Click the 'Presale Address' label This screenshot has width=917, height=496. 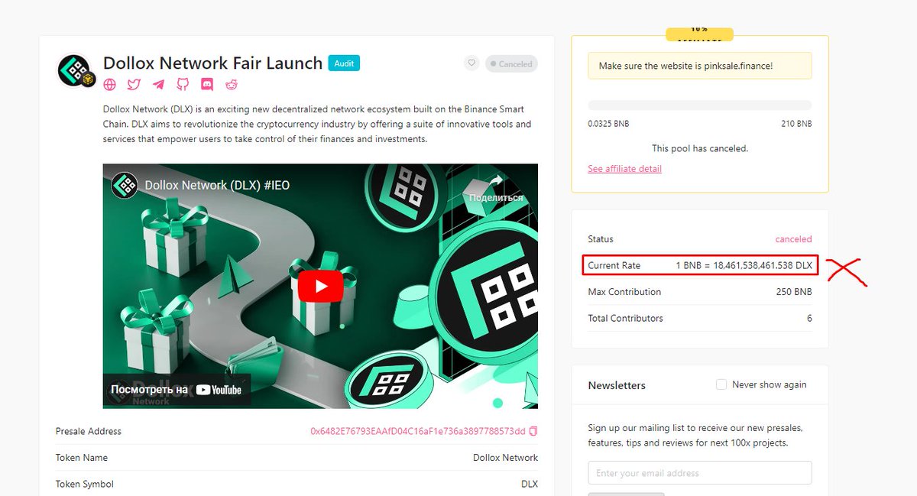tap(89, 431)
